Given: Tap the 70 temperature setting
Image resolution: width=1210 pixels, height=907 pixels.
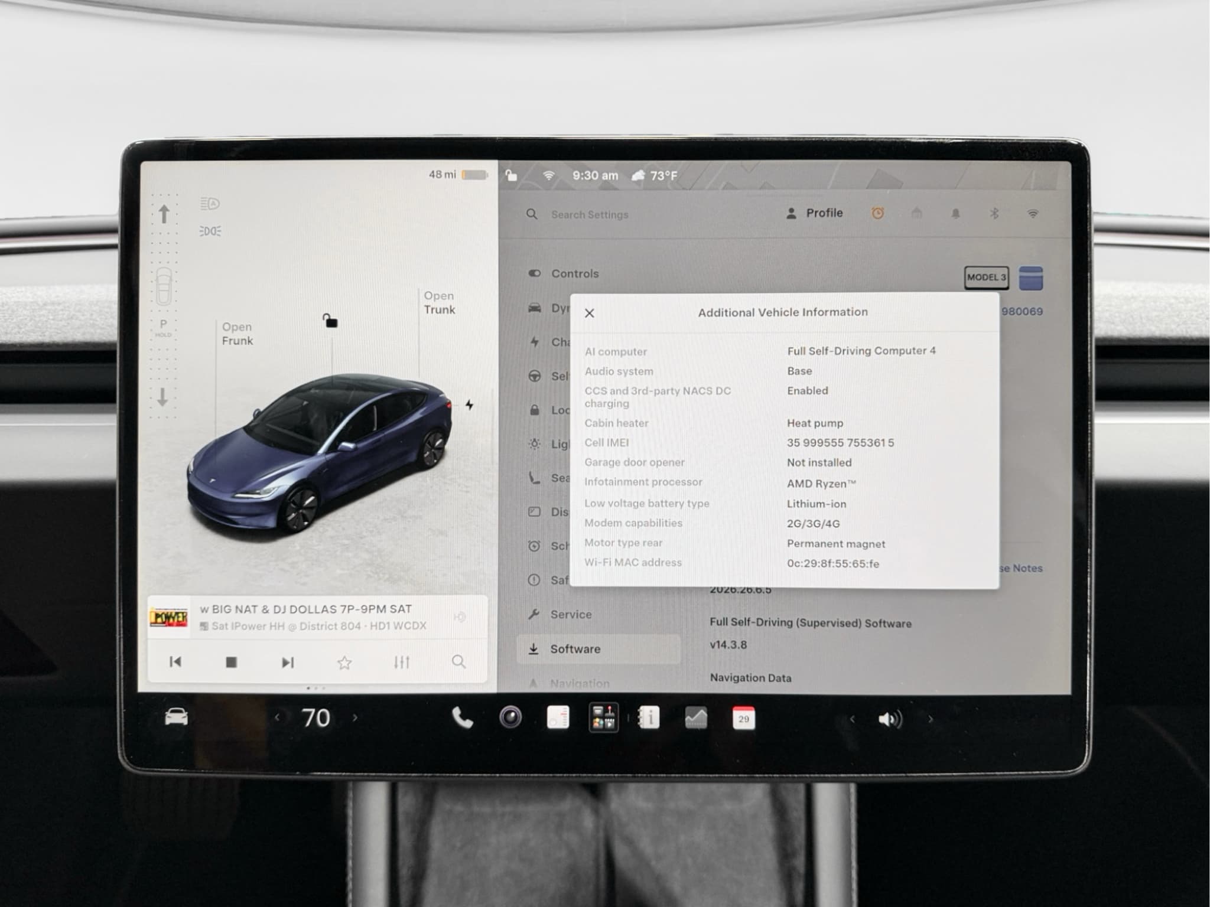Looking at the screenshot, I should [316, 718].
